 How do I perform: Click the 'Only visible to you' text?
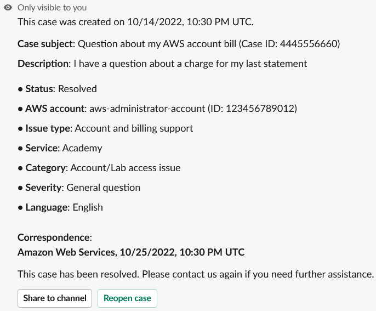pyautogui.click(x=52, y=8)
